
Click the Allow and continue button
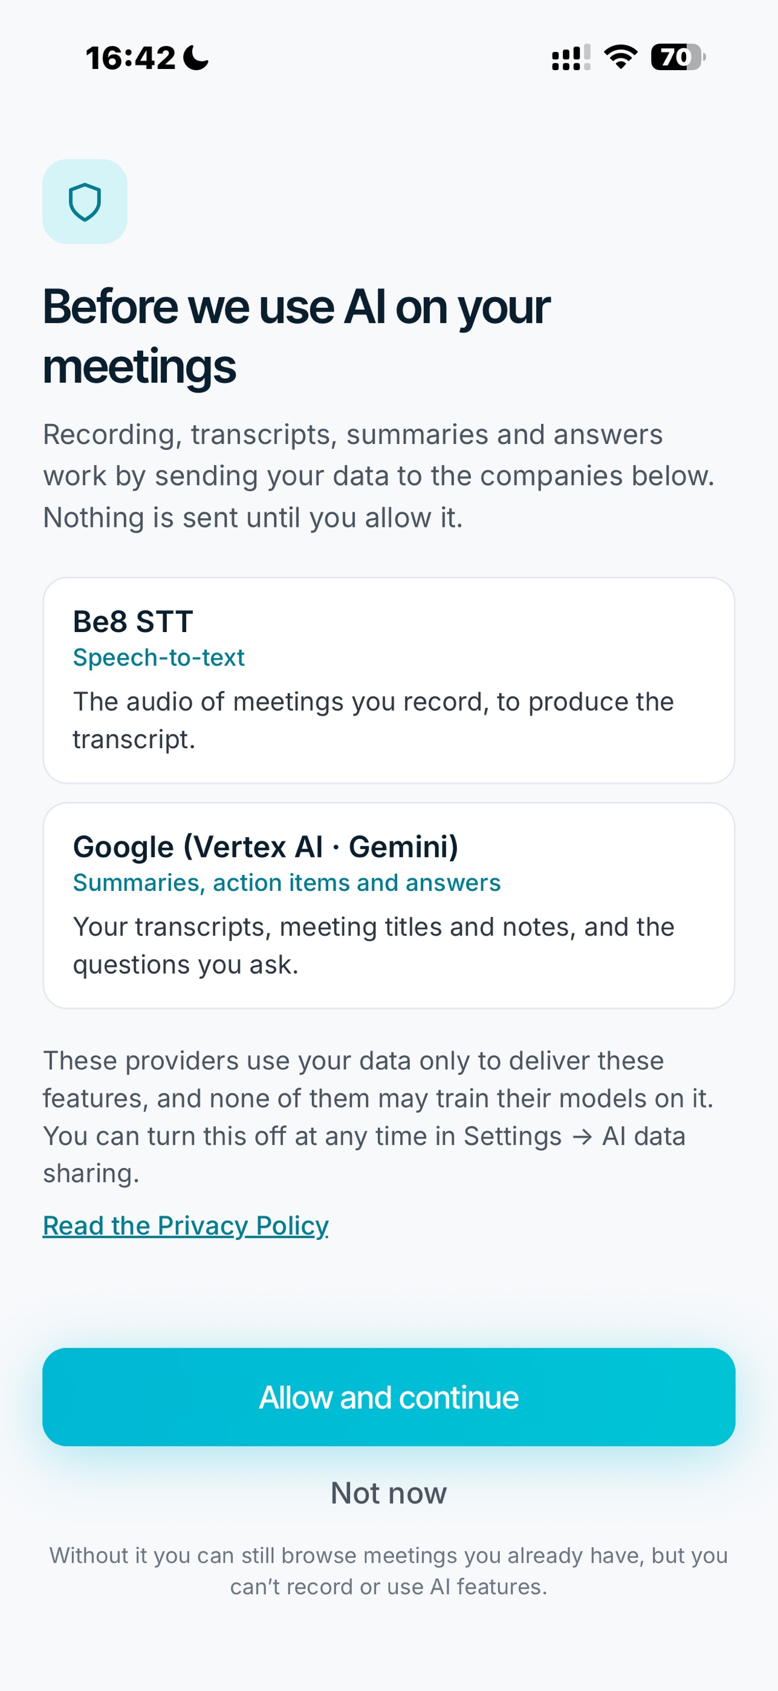[389, 1397]
